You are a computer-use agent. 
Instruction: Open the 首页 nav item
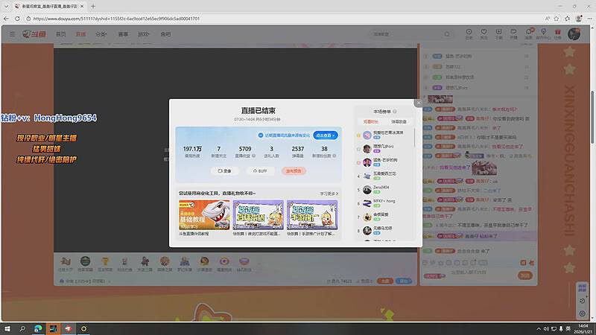coord(61,34)
